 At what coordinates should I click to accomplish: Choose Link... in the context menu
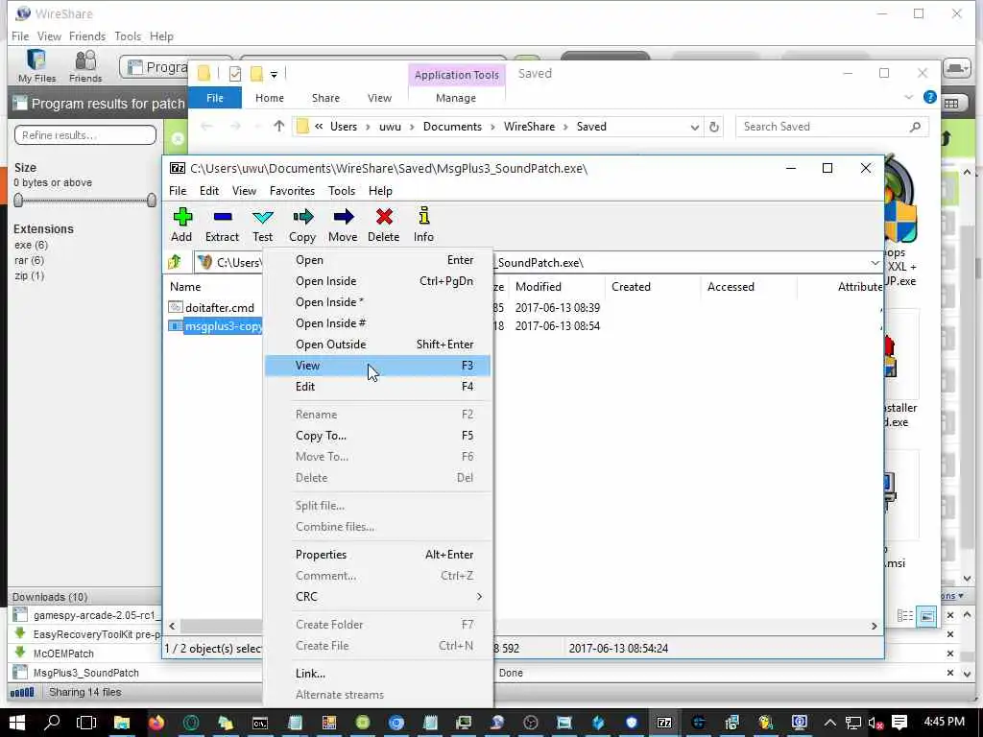377,674
